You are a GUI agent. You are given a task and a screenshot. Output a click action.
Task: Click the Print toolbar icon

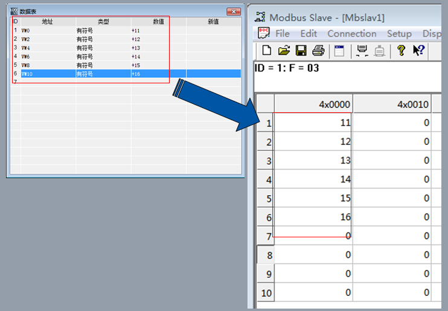[x=318, y=51]
